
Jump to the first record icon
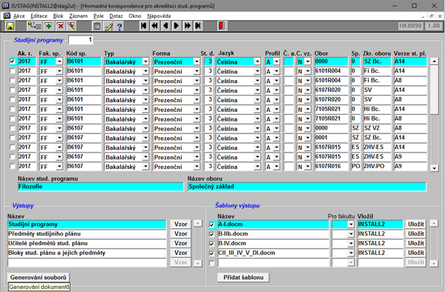144,26
